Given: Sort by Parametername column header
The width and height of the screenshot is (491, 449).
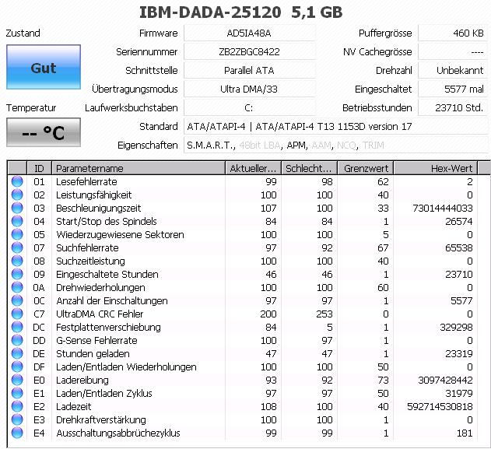Looking at the screenshot, I should pyautogui.click(x=138, y=168).
